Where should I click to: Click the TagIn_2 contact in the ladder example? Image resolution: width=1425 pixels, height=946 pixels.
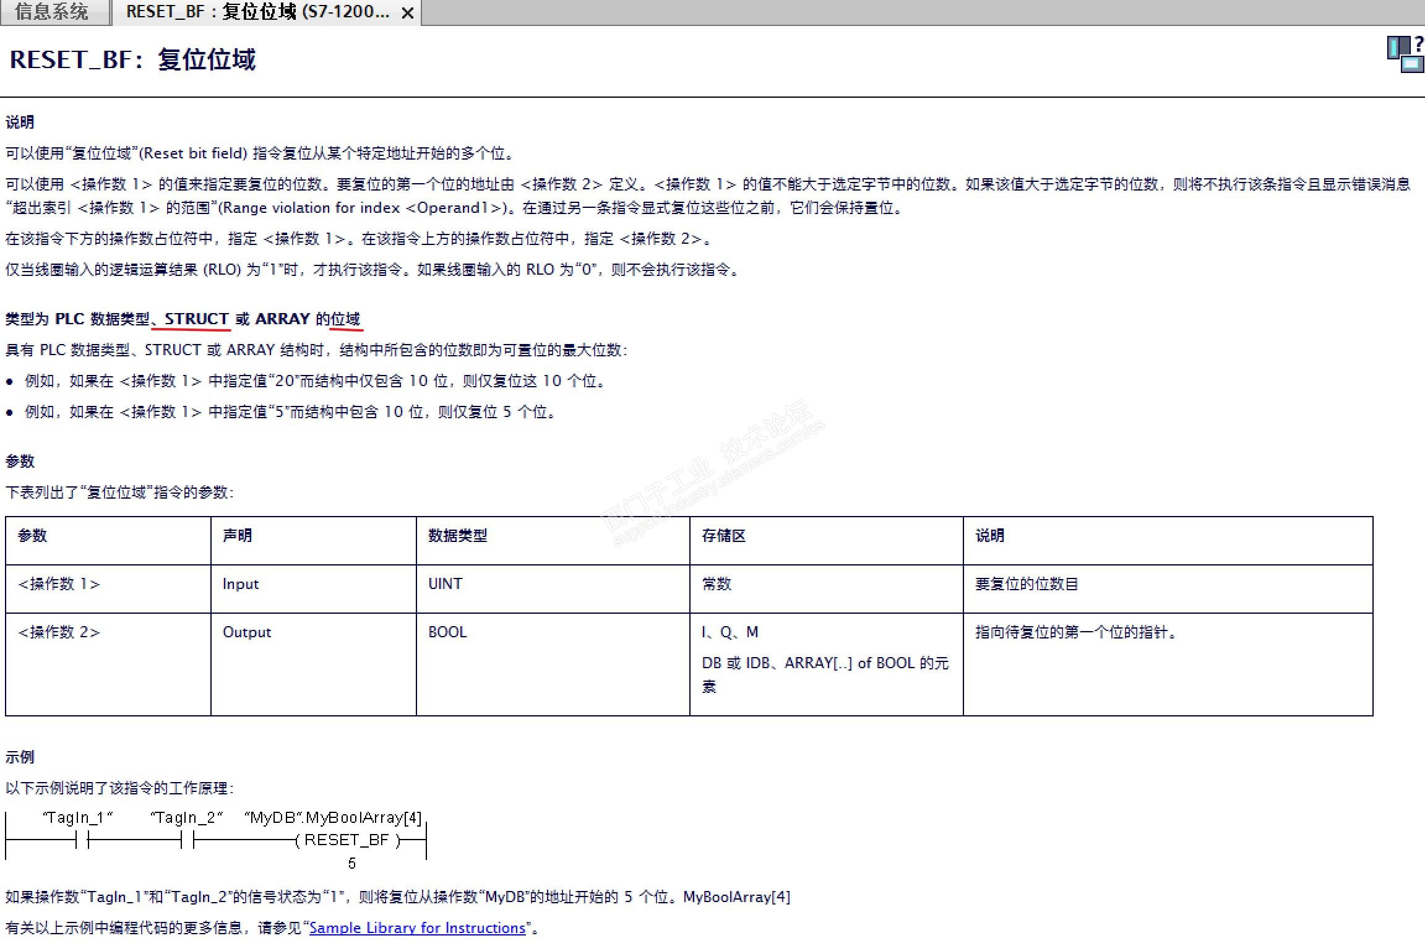point(187,840)
